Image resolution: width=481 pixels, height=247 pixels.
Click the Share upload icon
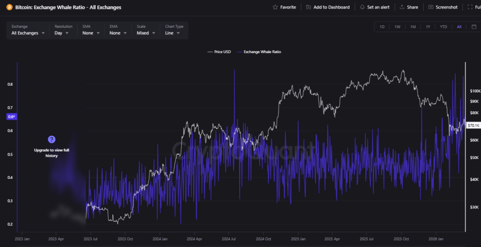(x=402, y=7)
